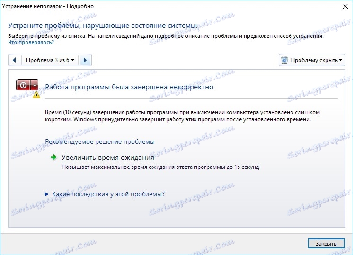The image size is (353, 255).
Task: Click the instruction 'Выберите проблему из списка'
Action: [47, 36]
